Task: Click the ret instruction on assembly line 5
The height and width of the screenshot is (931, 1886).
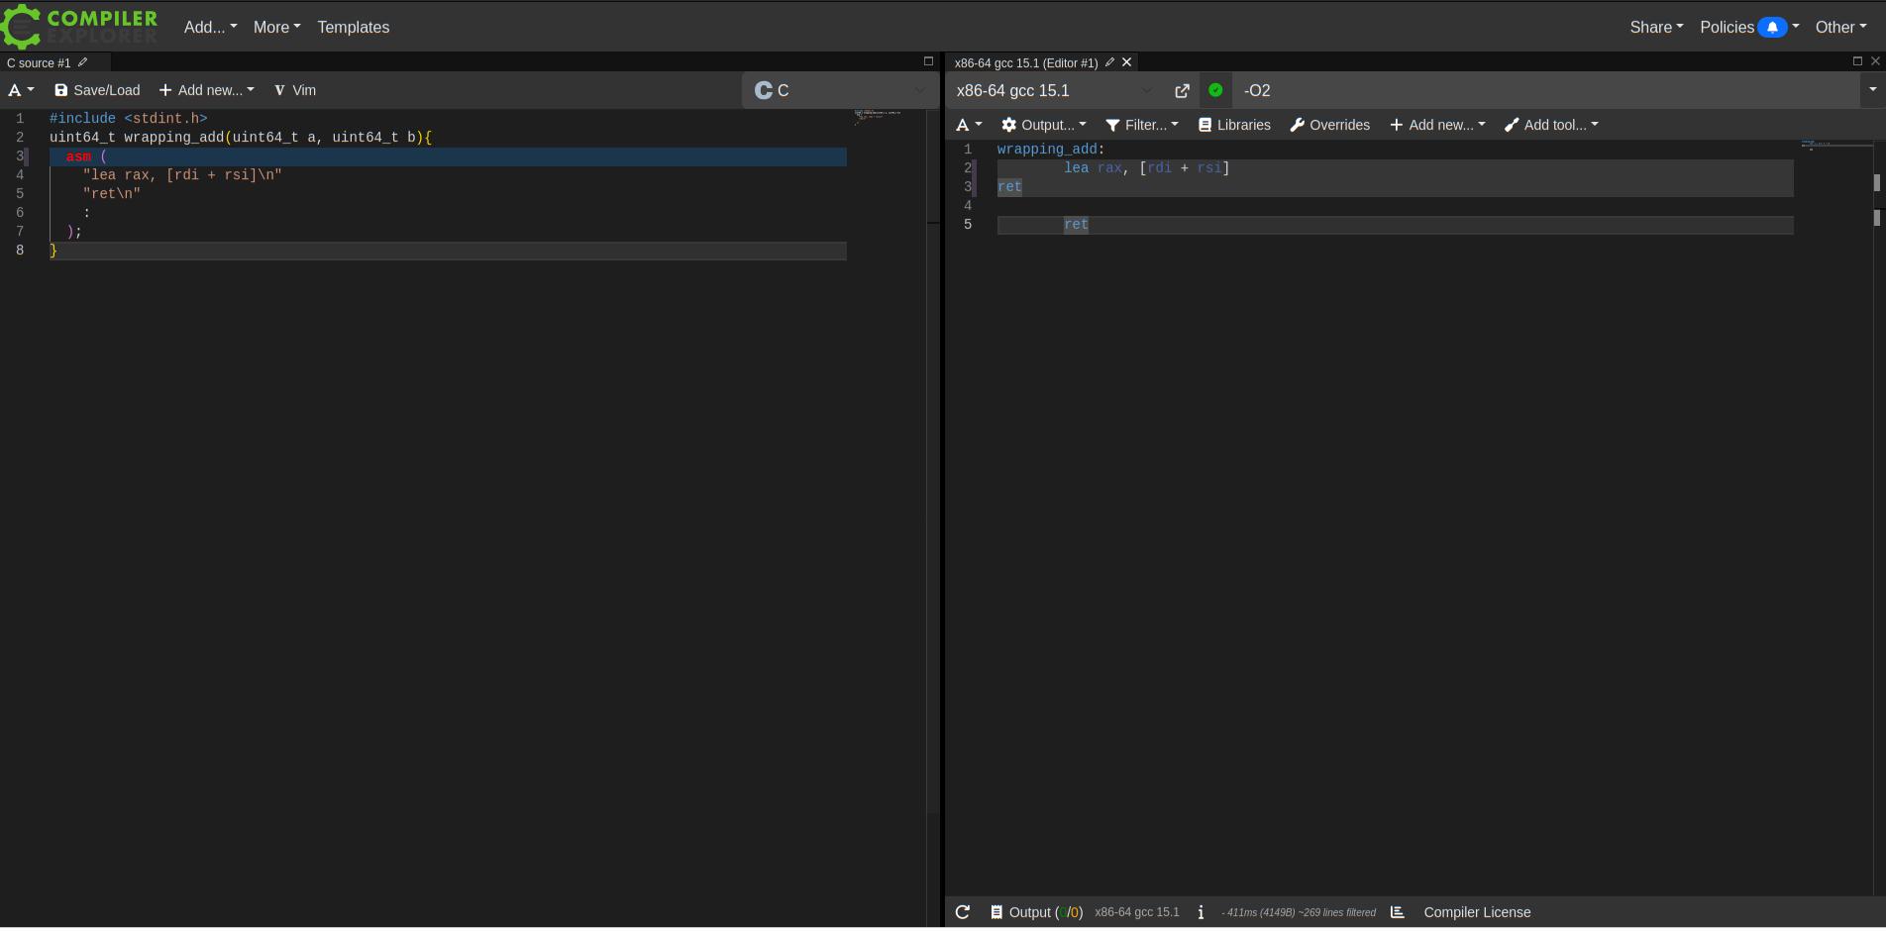Action: coord(1076,225)
